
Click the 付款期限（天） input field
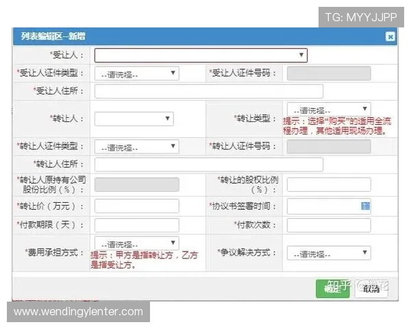tap(136, 225)
